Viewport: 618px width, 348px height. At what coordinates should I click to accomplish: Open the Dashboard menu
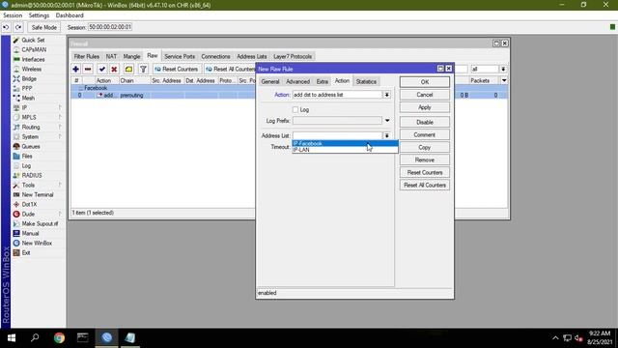pos(70,15)
